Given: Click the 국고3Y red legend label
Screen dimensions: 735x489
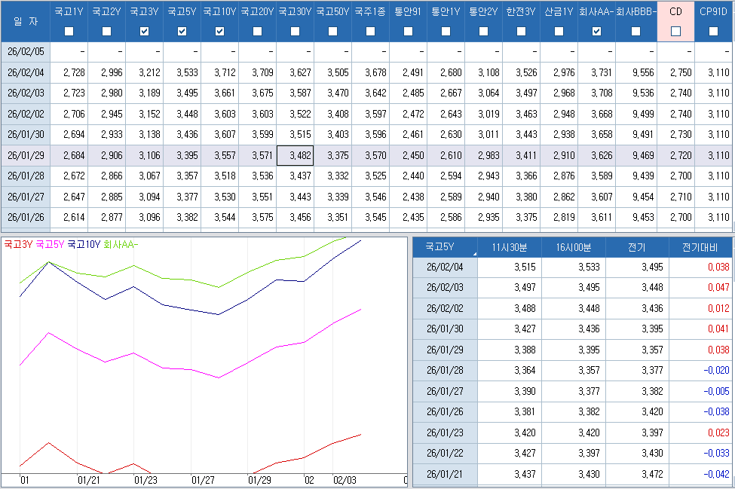Looking at the screenshot, I should pyautogui.click(x=18, y=245).
